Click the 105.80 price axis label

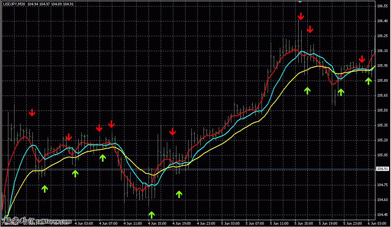pyautogui.click(x=383, y=81)
